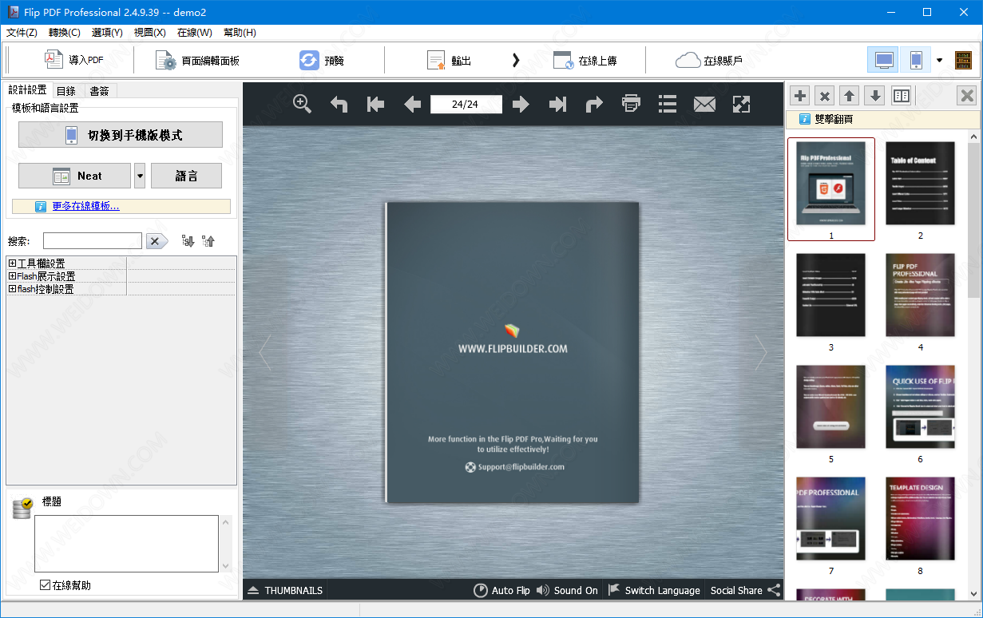Viewport: 983px width, 618px height.
Task: Move selected page down
Action: click(x=875, y=96)
